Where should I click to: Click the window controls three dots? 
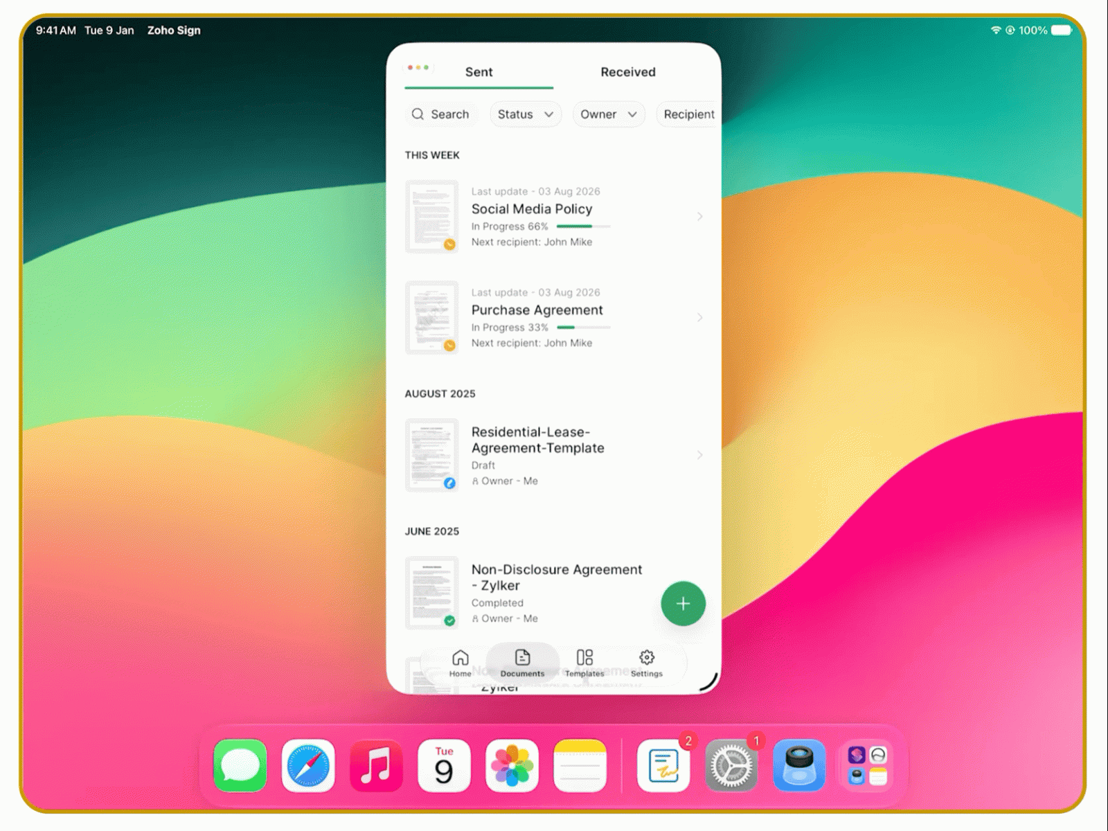click(418, 67)
